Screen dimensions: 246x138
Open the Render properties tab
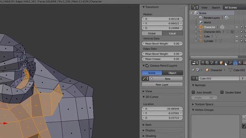point(203,63)
